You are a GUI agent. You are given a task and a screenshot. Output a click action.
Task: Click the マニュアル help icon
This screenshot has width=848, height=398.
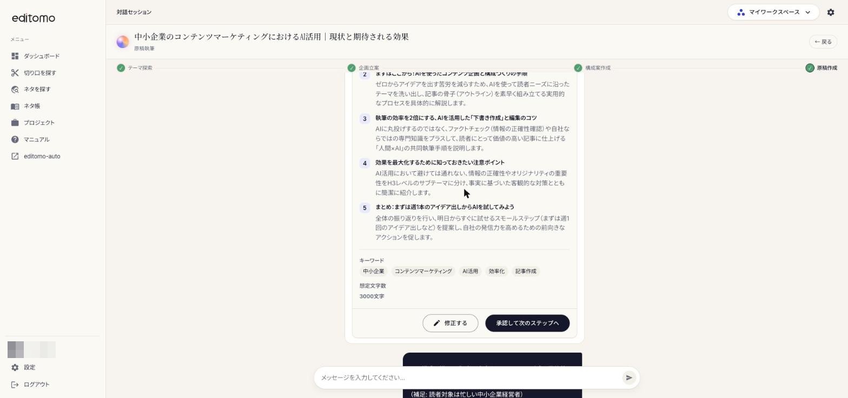(15, 139)
